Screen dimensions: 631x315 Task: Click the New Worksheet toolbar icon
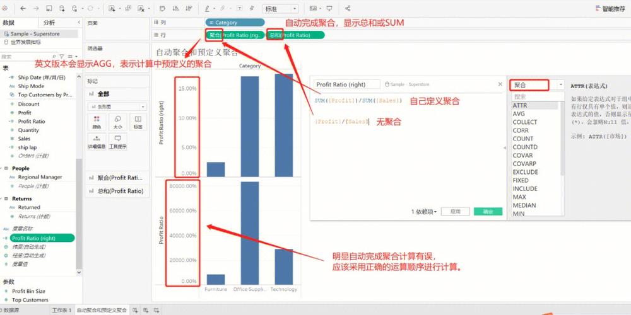tap(112, 8)
